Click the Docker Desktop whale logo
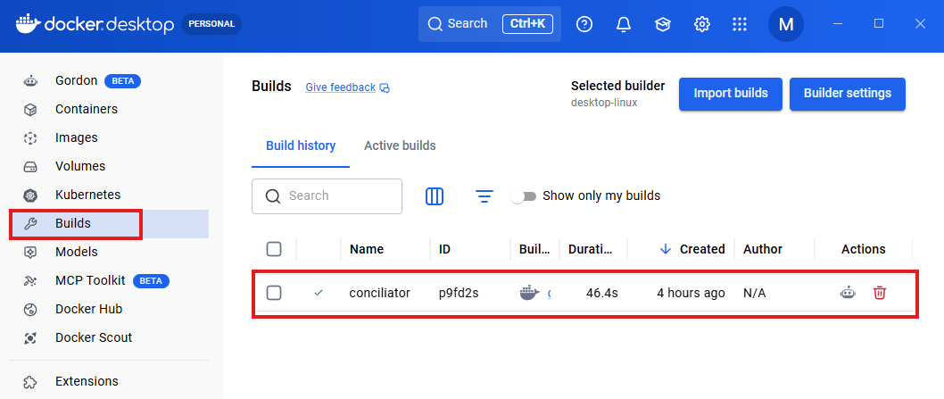The image size is (944, 399). (29, 24)
